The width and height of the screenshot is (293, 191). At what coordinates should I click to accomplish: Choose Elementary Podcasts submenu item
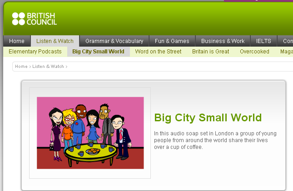(35, 52)
